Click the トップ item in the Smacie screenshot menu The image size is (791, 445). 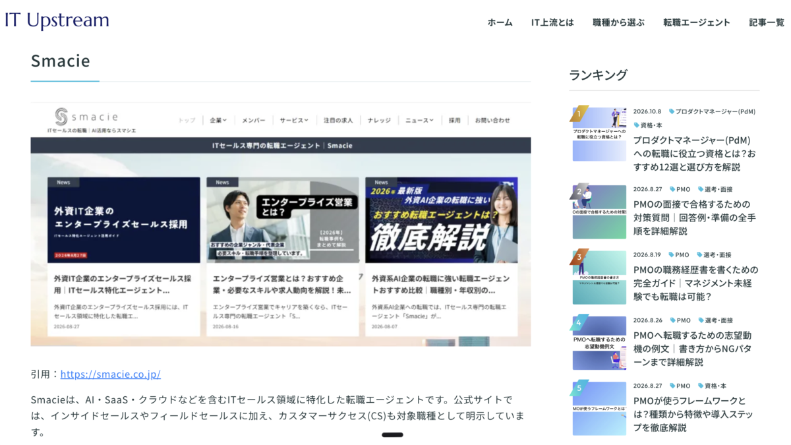click(187, 121)
